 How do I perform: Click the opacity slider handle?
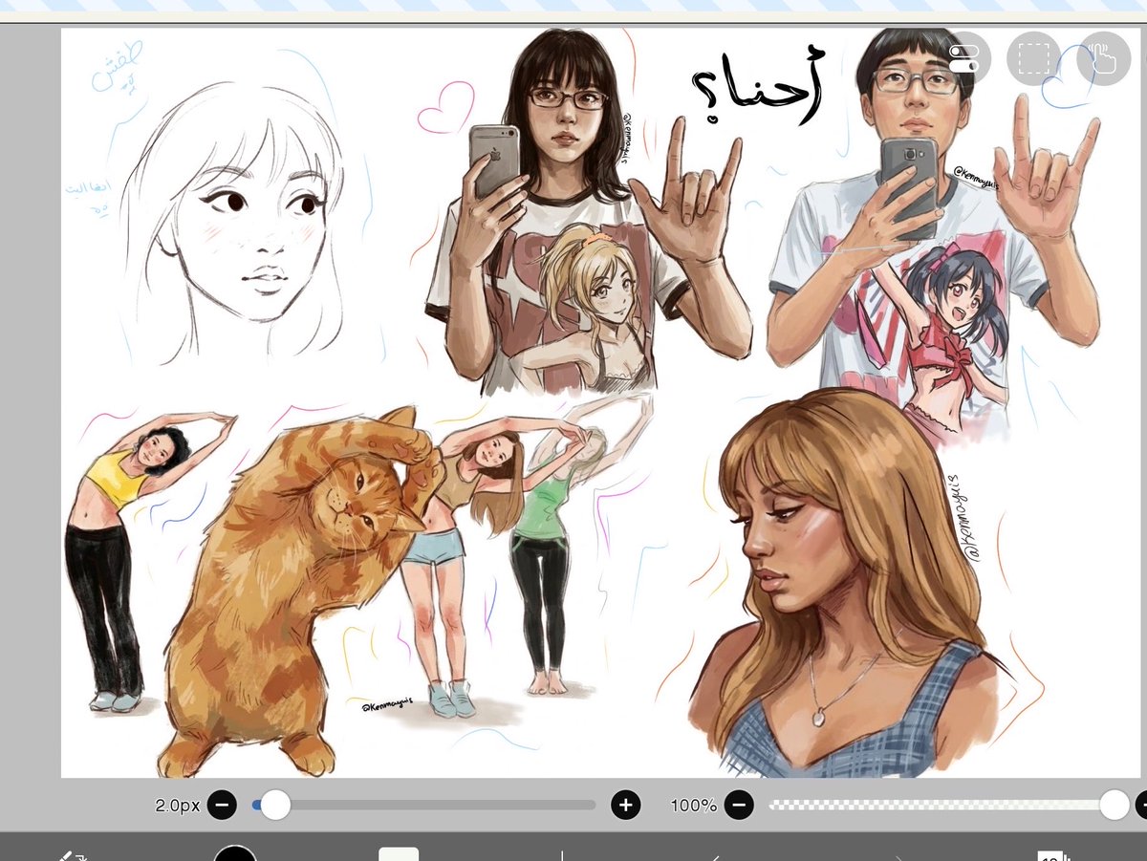(x=1114, y=806)
